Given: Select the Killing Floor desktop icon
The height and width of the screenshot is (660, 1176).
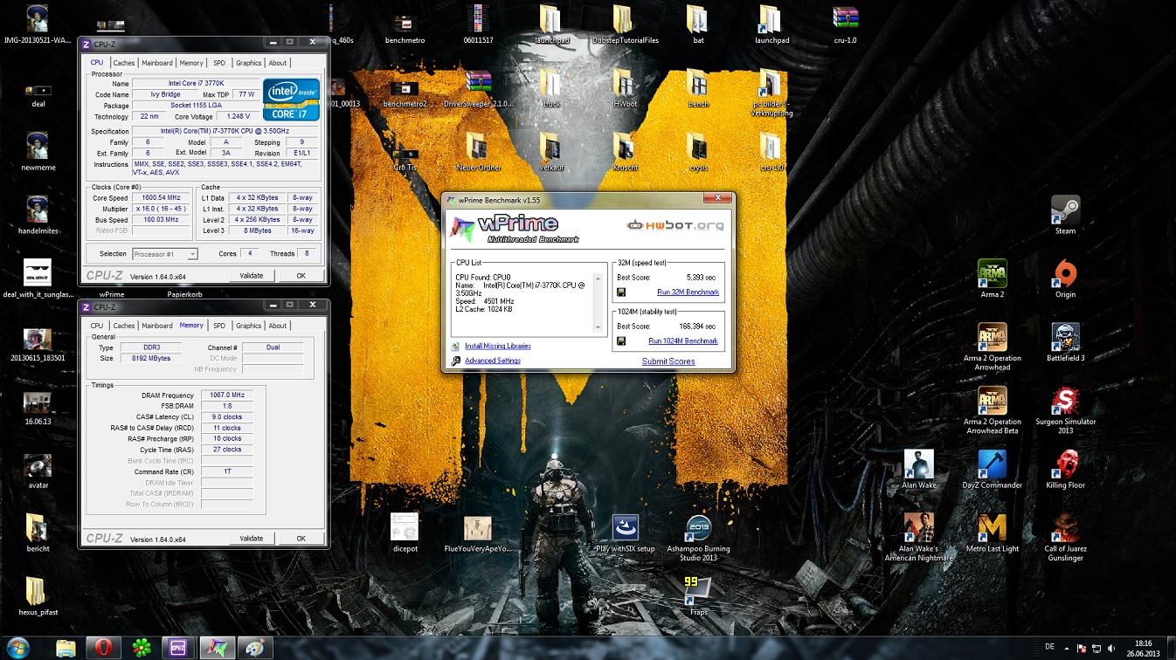Looking at the screenshot, I should click(x=1065, y=464).
